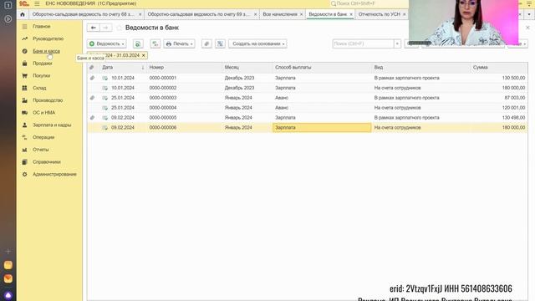Open the list search history dropdown arrow
The width and height of the screenshot is (535, 301).
(397, 43)
